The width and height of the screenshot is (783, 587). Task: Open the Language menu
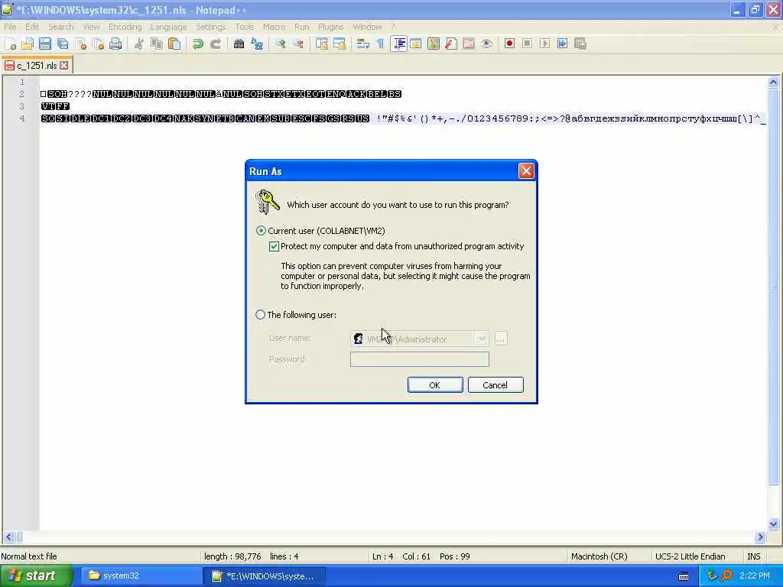[x=168, y=27]
